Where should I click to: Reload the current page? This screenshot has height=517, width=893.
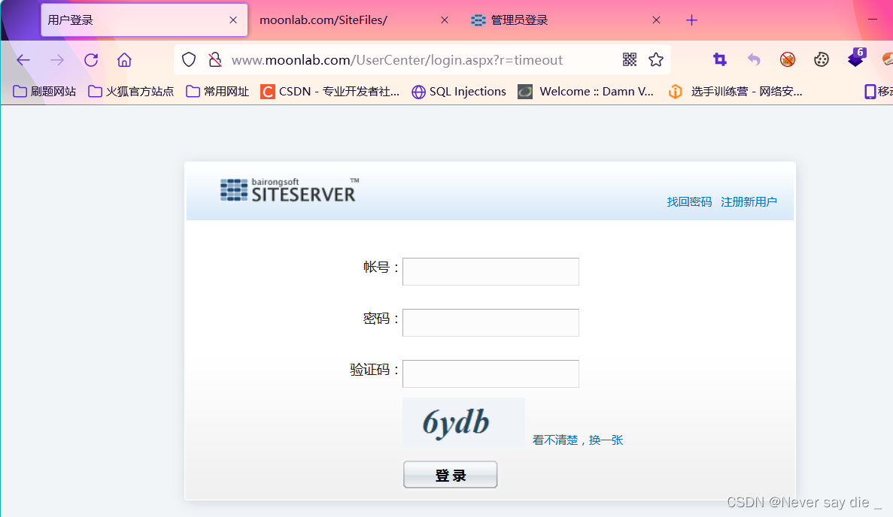(91, 59)
